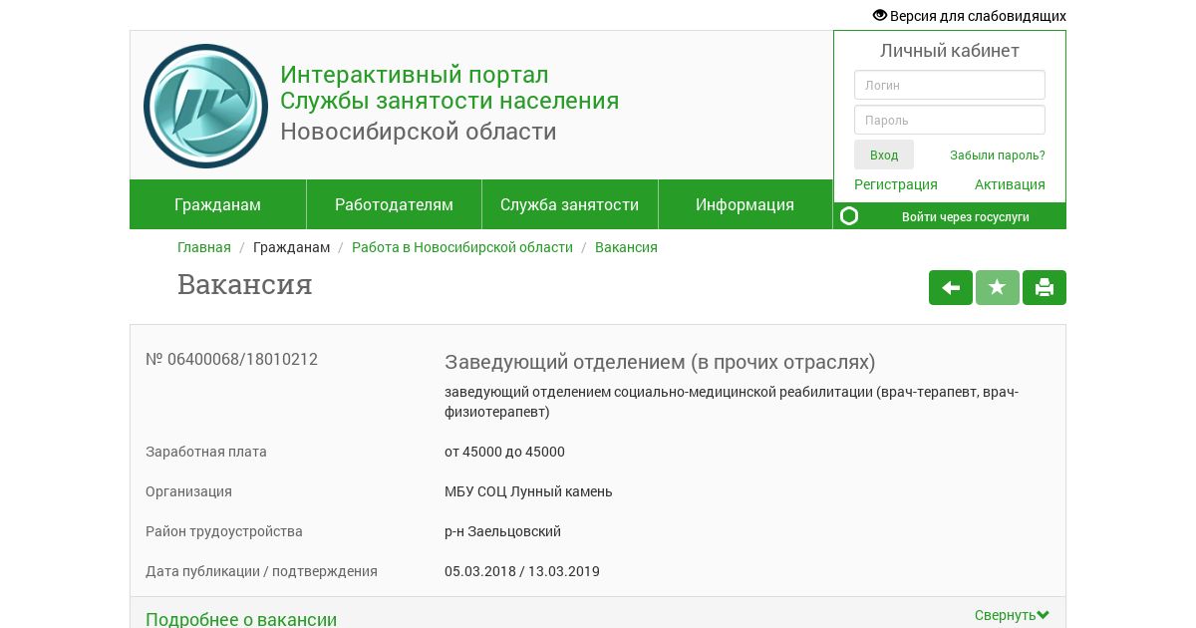The image size is (1196, 628).
Task: Open the Служба занятости menu
Action: tap(569, 204)
